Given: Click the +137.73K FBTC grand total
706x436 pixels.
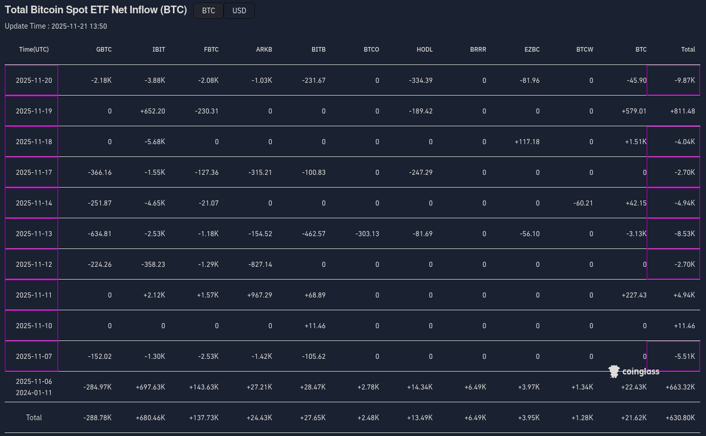Looking at the screenshot, I should (x=204, y=418).
